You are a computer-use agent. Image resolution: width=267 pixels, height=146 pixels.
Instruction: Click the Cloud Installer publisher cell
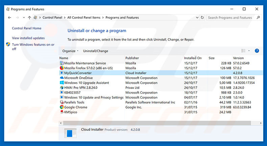[x=136, y=73]
